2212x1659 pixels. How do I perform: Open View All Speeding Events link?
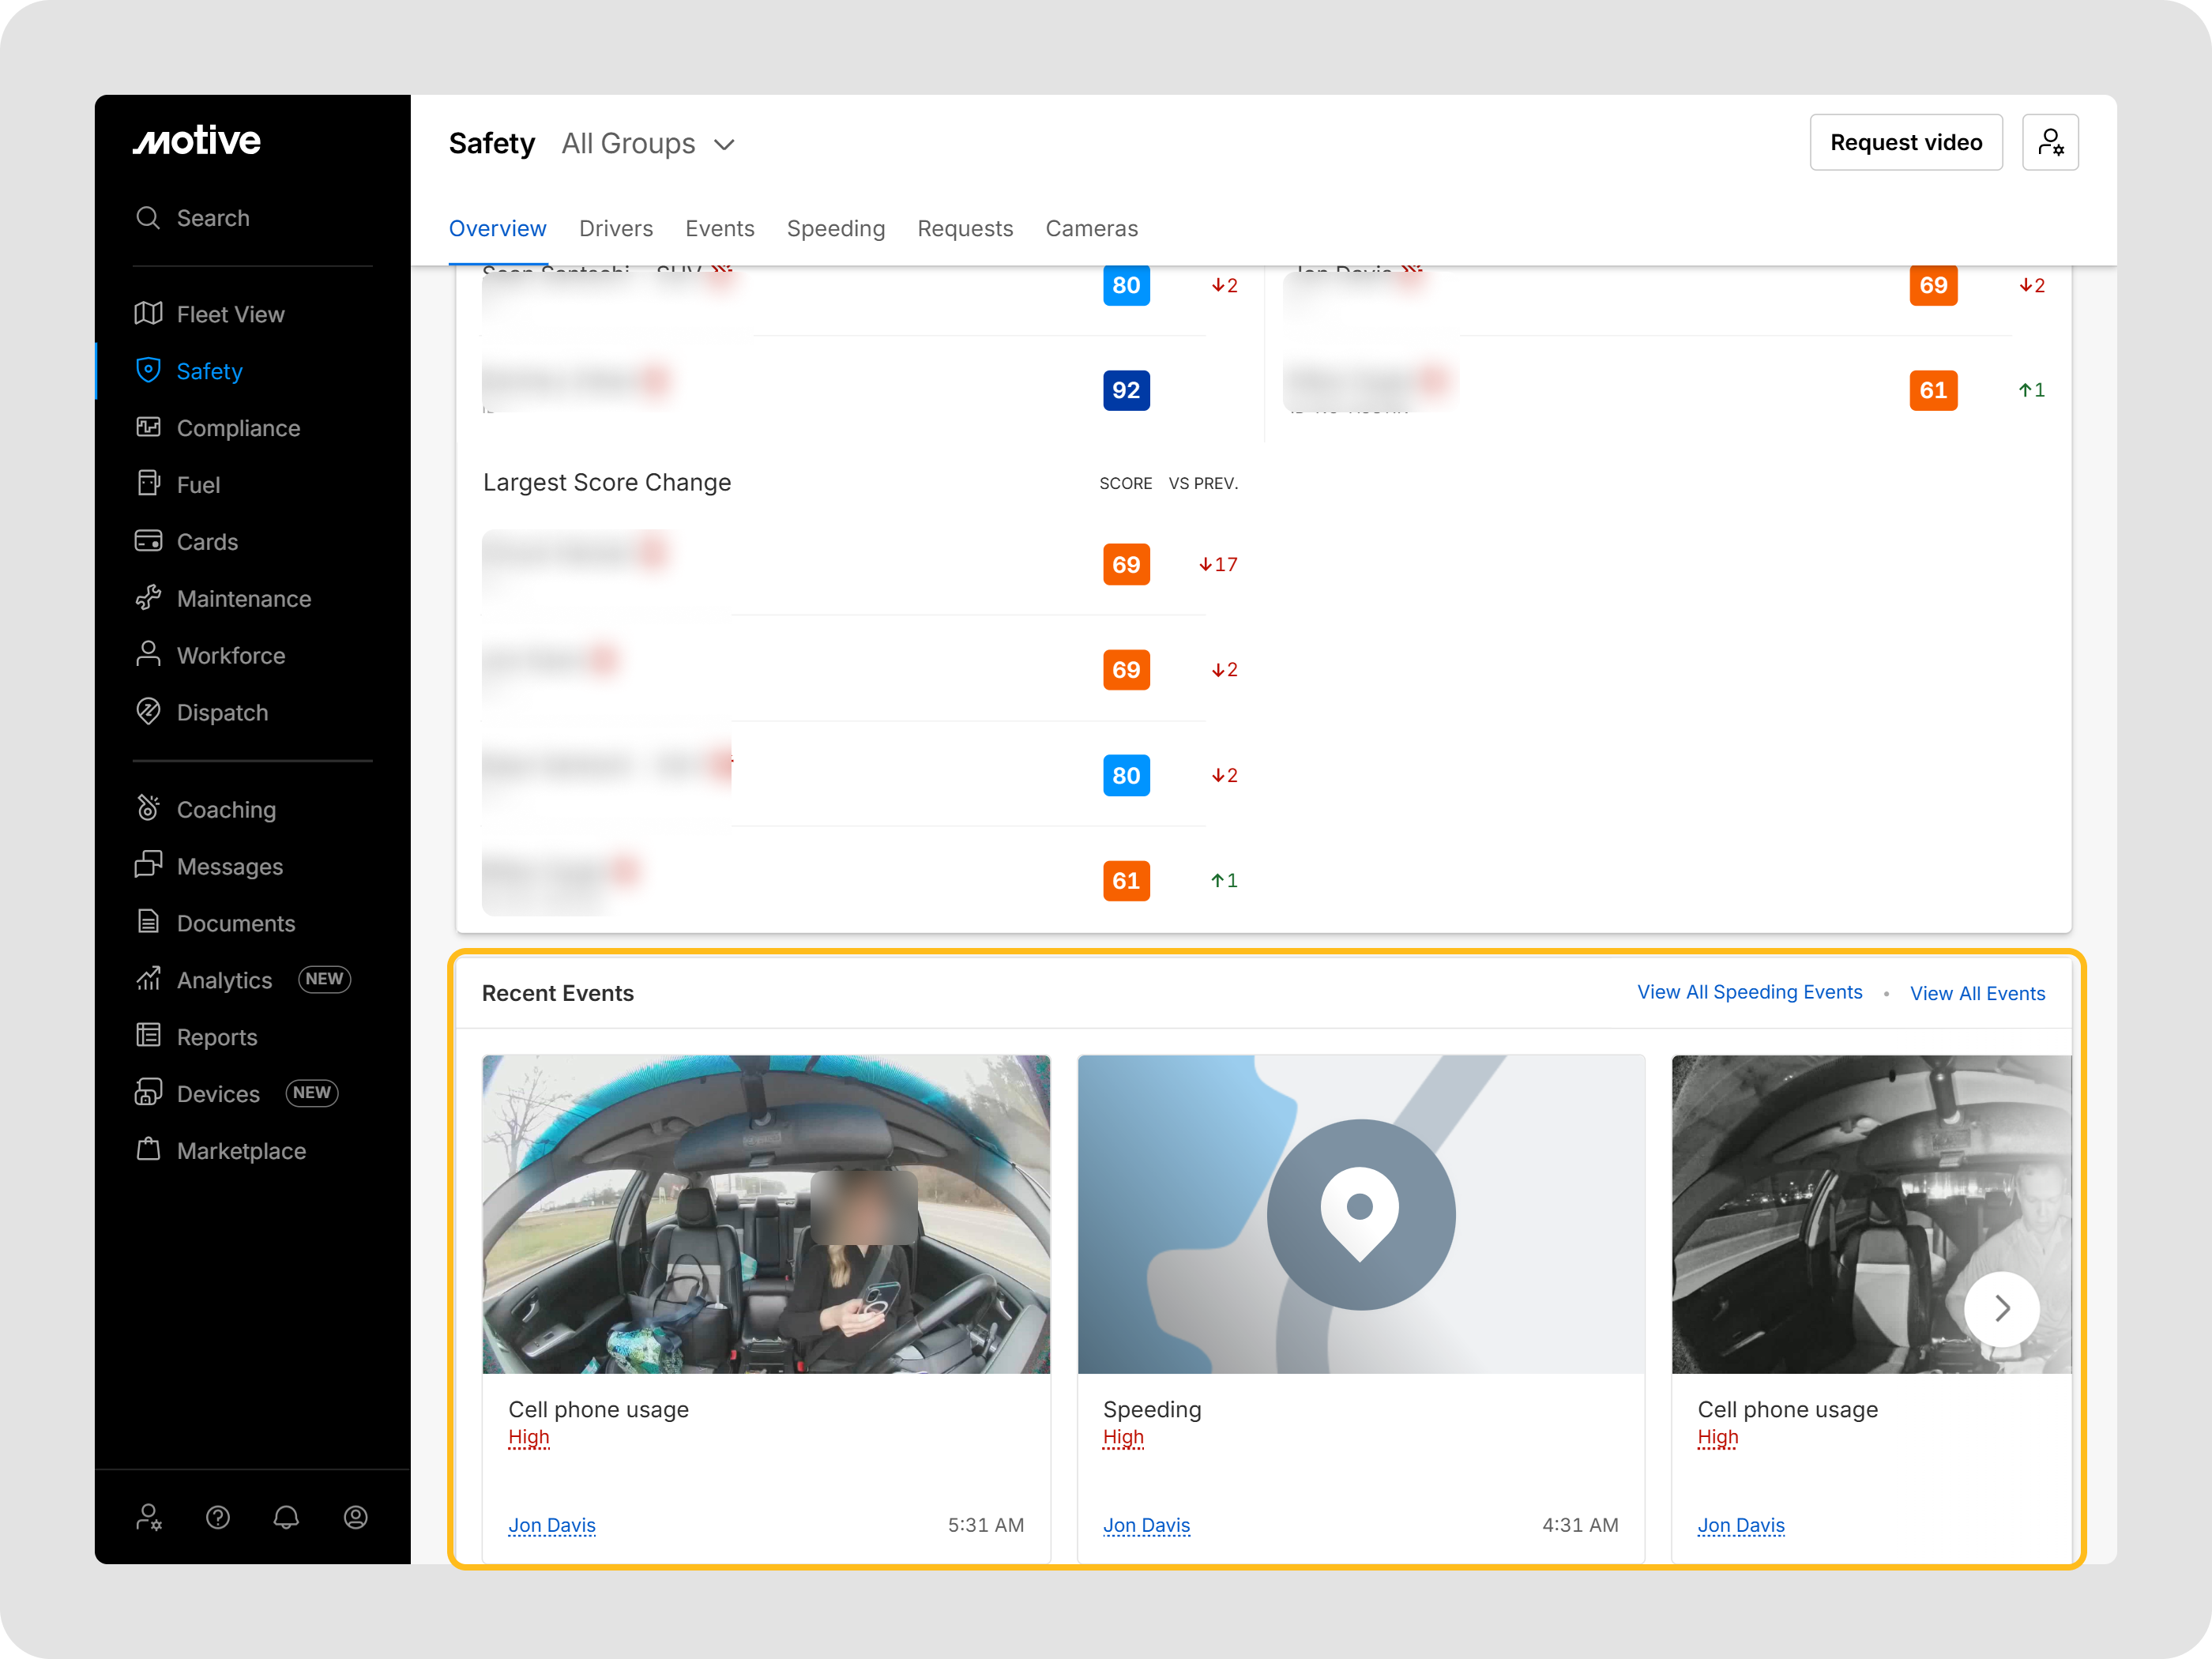tap(1749, 992)
